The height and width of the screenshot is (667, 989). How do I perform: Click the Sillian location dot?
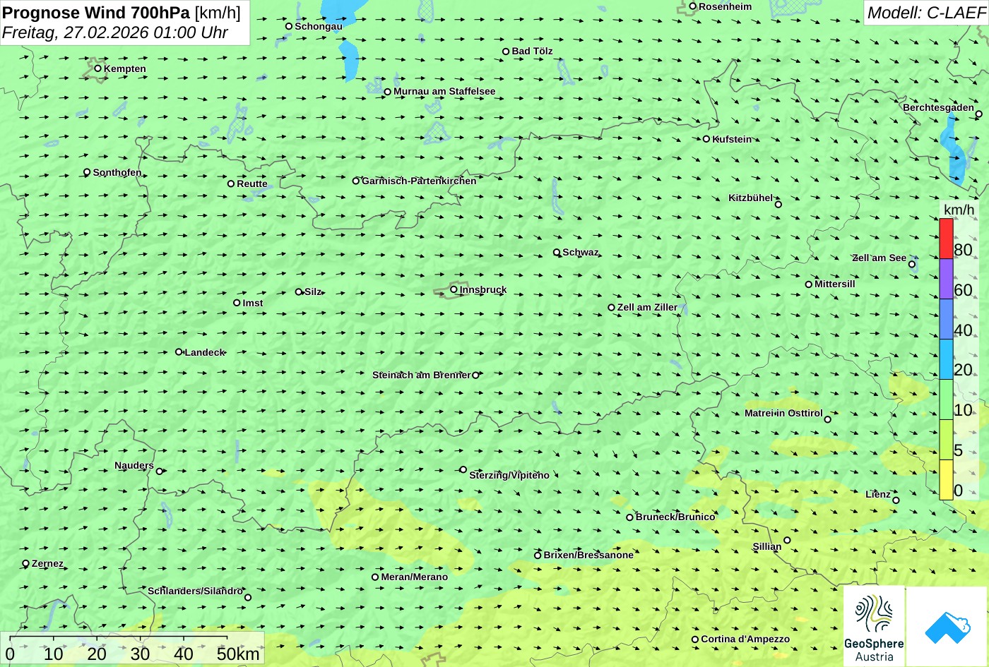[787, 541]
